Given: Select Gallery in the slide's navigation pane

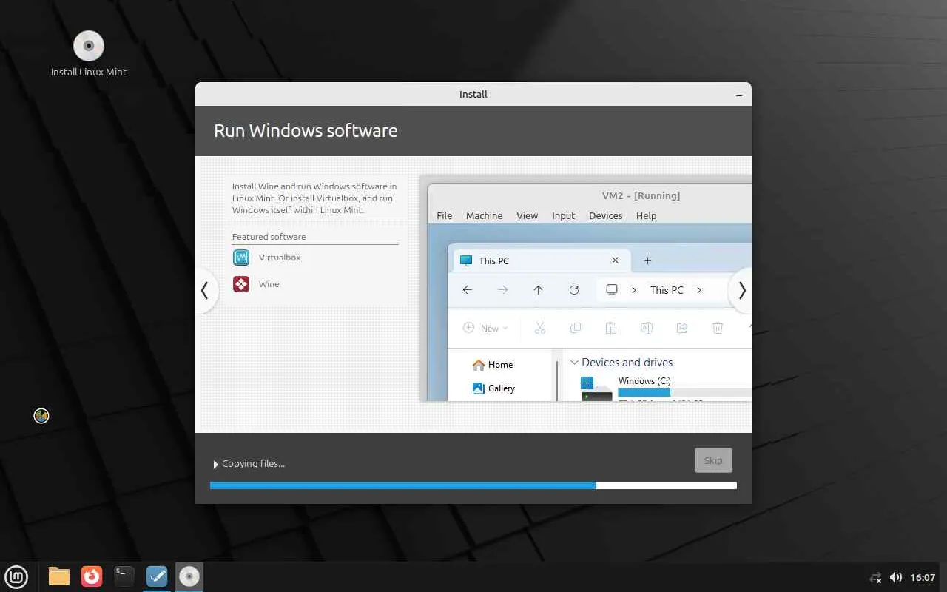Looking at the screenshot, I should pos(493,388).
